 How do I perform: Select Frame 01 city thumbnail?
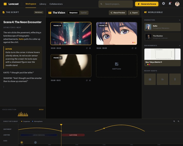[71, 33]
